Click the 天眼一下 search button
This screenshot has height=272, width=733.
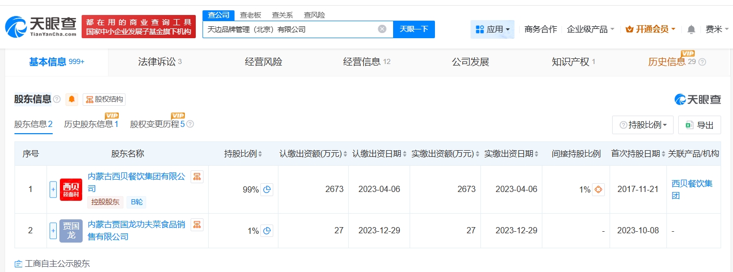pyautogui.click(x=414, y=29)
